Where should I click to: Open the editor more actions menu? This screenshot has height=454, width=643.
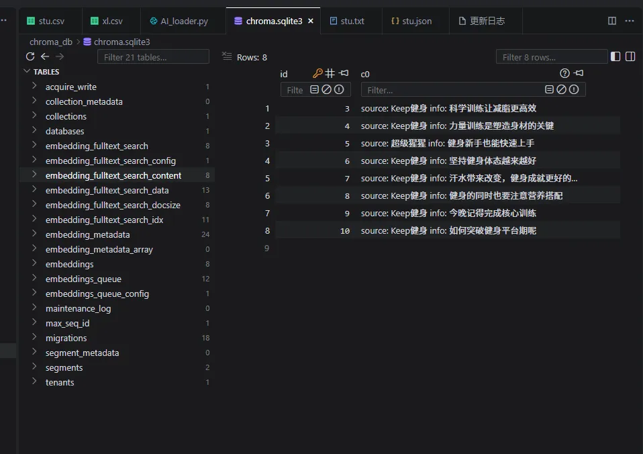(x=630, y=21)
